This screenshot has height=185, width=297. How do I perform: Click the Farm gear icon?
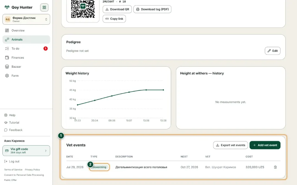click(x=7, y=76)
